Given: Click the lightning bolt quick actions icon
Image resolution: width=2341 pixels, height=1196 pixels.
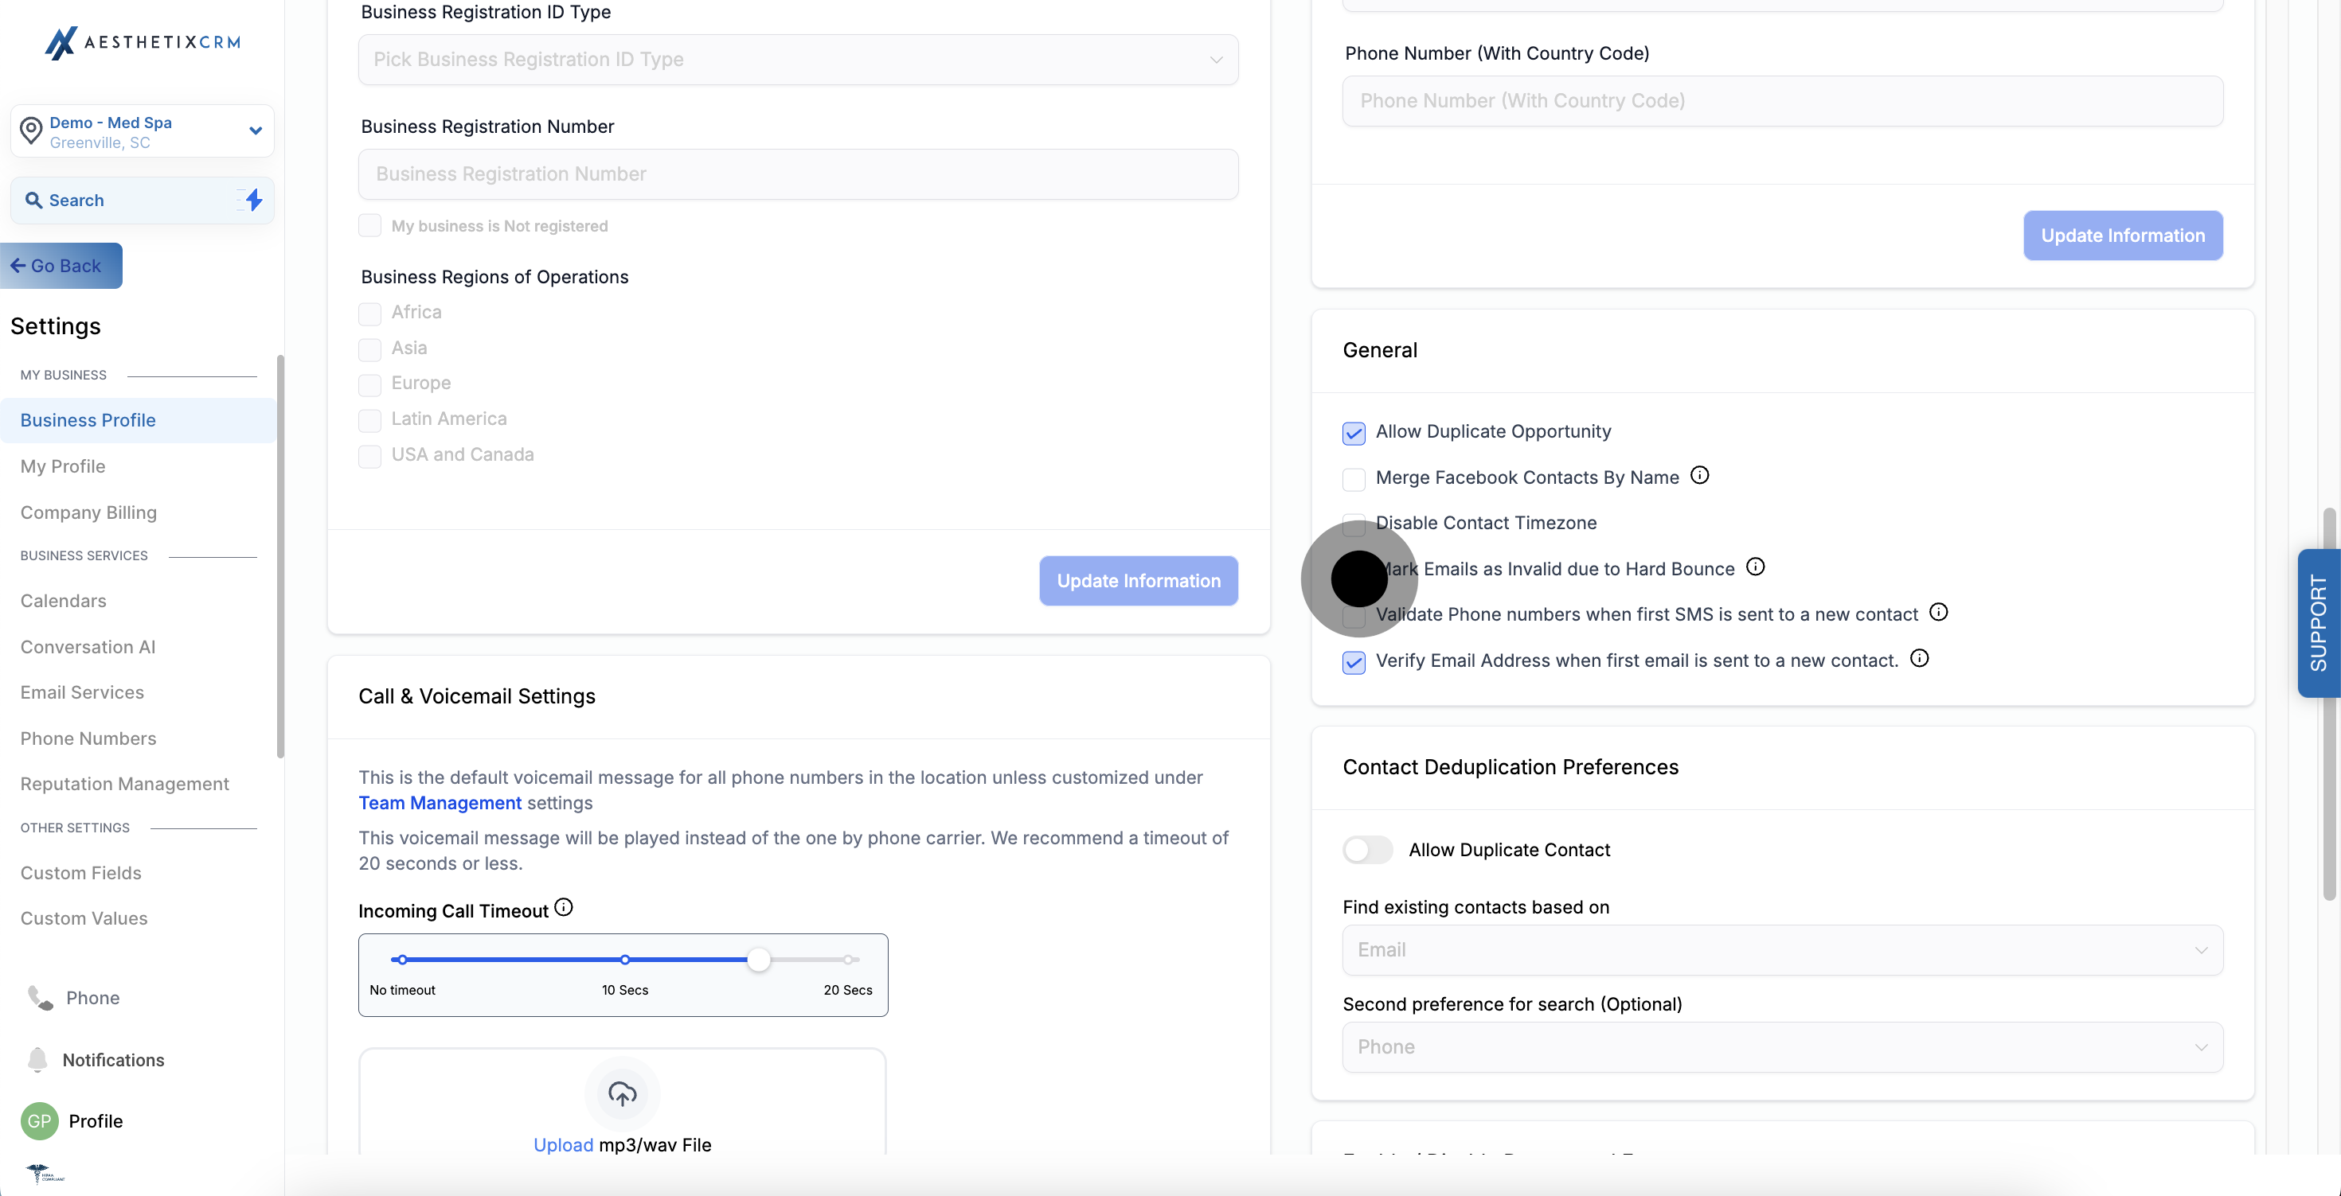Looking at the screenshot, I should (253, 200).
